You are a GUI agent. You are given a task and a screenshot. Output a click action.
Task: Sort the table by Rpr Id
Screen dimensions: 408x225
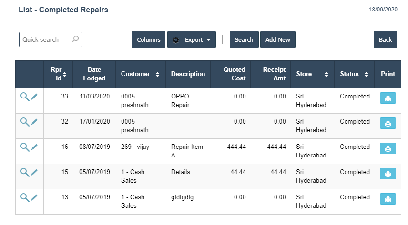(65, 74)
